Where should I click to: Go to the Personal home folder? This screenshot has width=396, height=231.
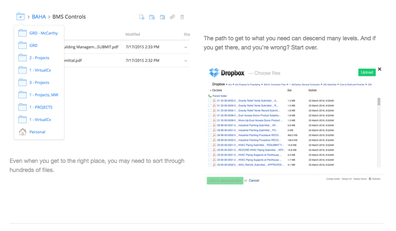tap(37, 132)
